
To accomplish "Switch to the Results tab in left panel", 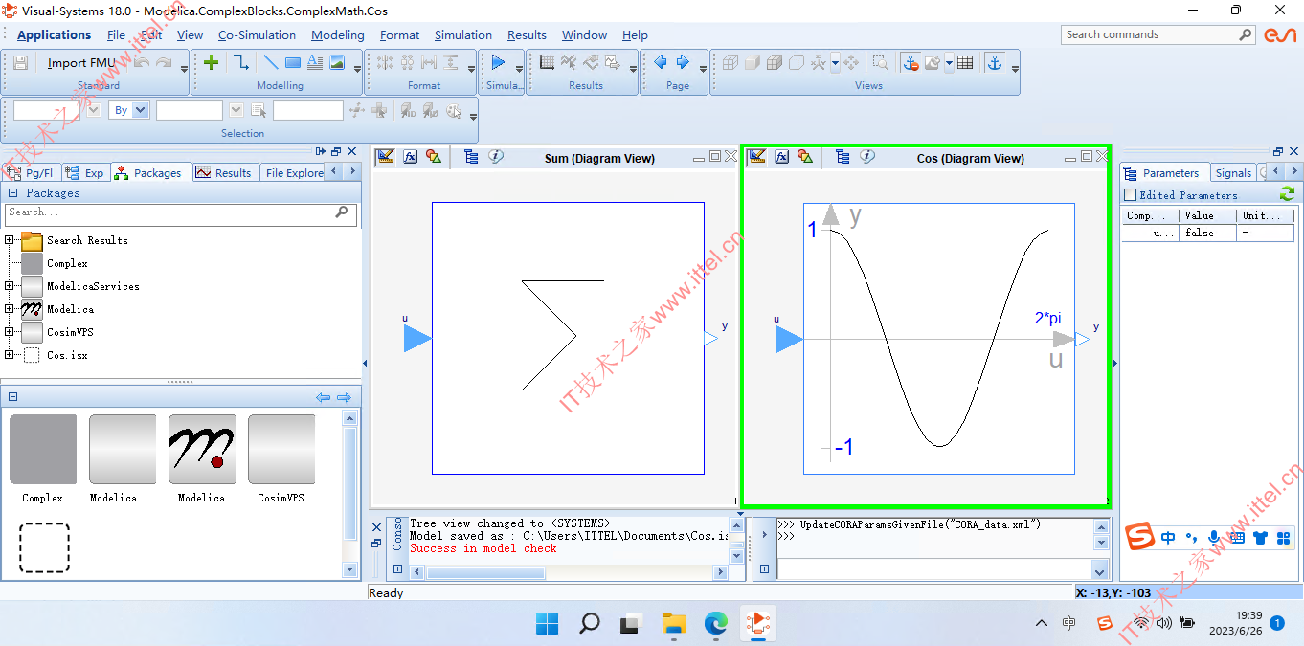I will (x=223, y=173).
